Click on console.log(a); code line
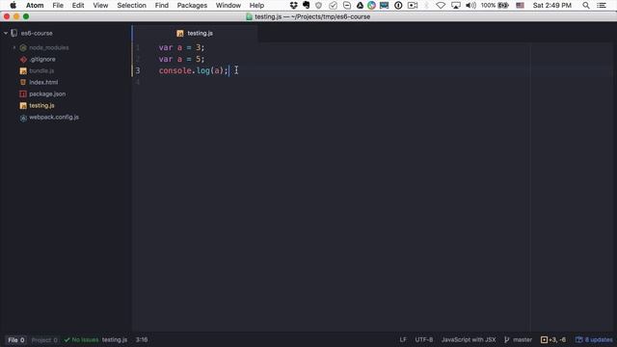The image size is (617, 347). pos(193,70)
